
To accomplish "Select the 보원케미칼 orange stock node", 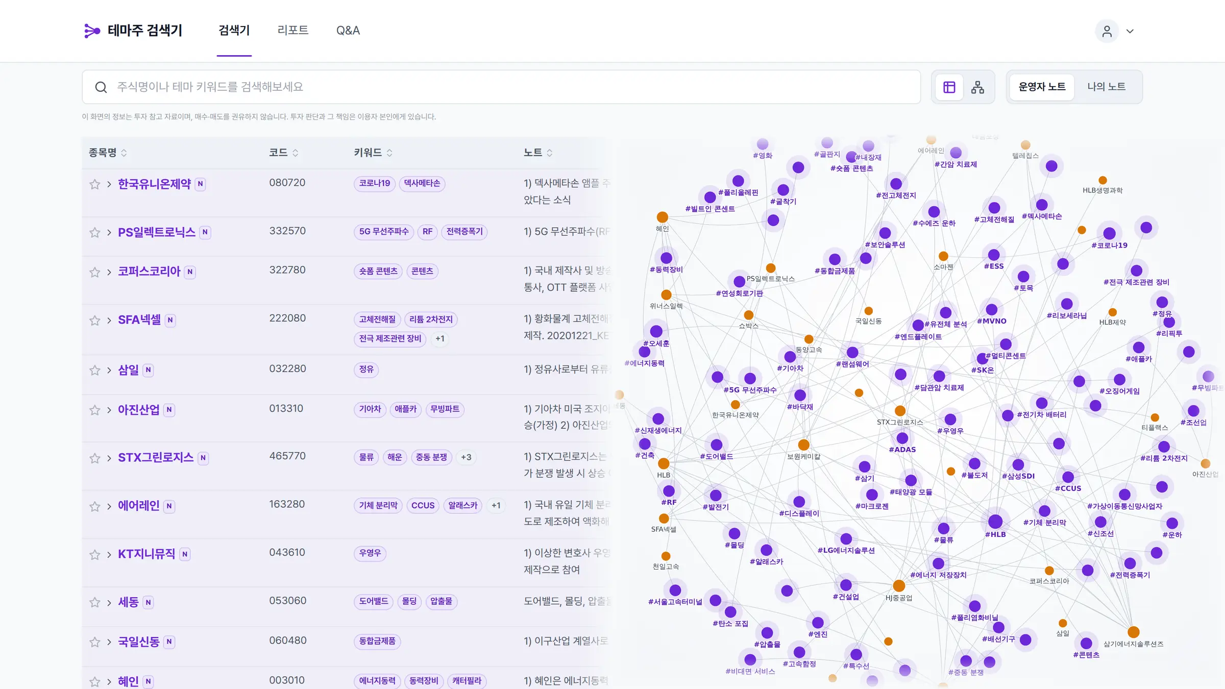I will coord(803,445).
